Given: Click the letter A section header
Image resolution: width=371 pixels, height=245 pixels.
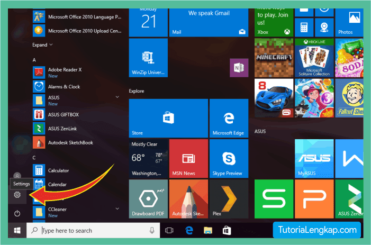Looking at the screenshot, I should (34, 60).
